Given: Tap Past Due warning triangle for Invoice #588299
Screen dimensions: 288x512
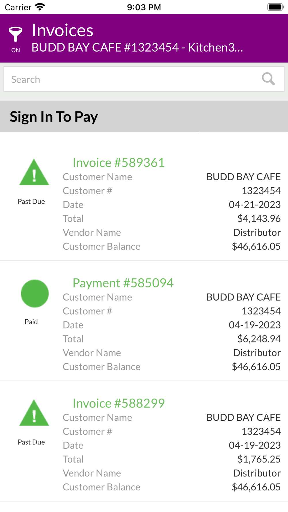Looking at the screenshot, I should pos(34,413).
